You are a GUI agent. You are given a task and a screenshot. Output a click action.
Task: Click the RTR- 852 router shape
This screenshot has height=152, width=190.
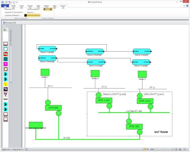click(134, 127)
